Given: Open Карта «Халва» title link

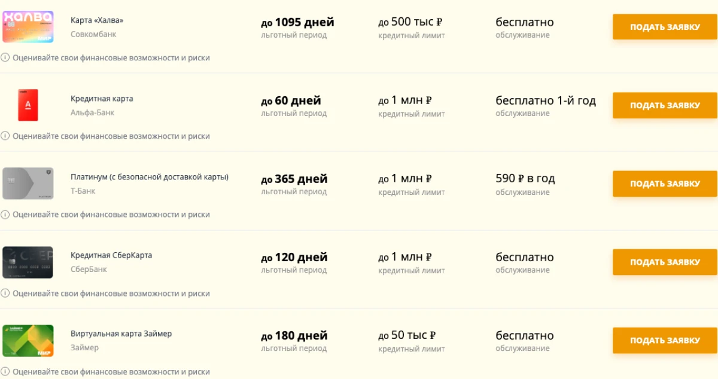Looking at the screenshot, I should point(97,20).
